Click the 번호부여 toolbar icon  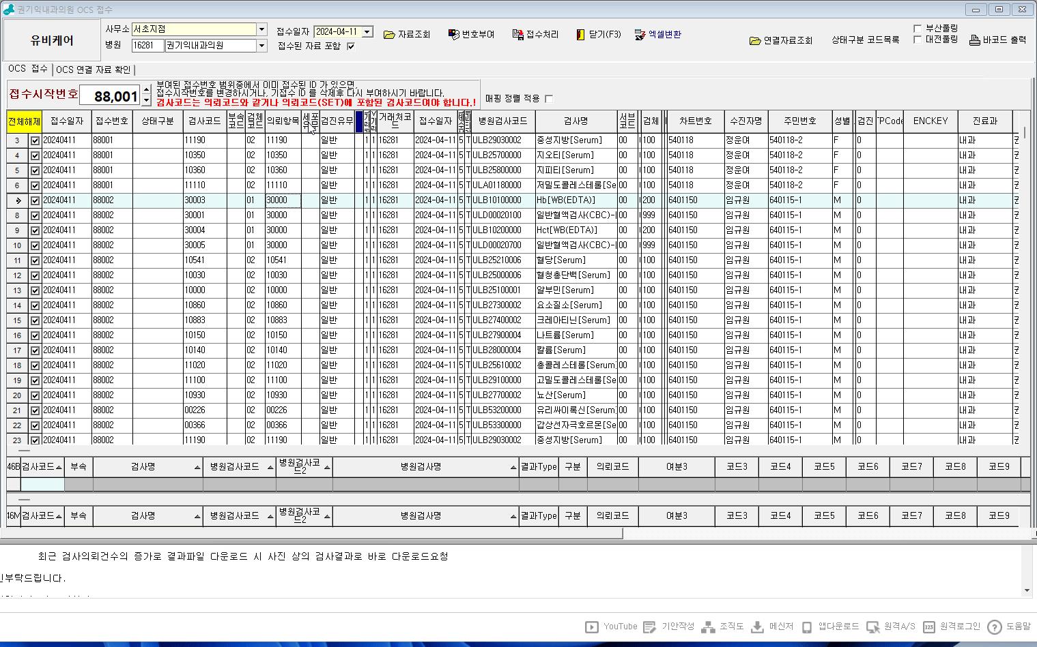pyautogui.click(x=453, y=35)
